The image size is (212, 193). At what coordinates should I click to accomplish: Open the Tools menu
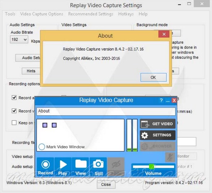click(10, 14)
